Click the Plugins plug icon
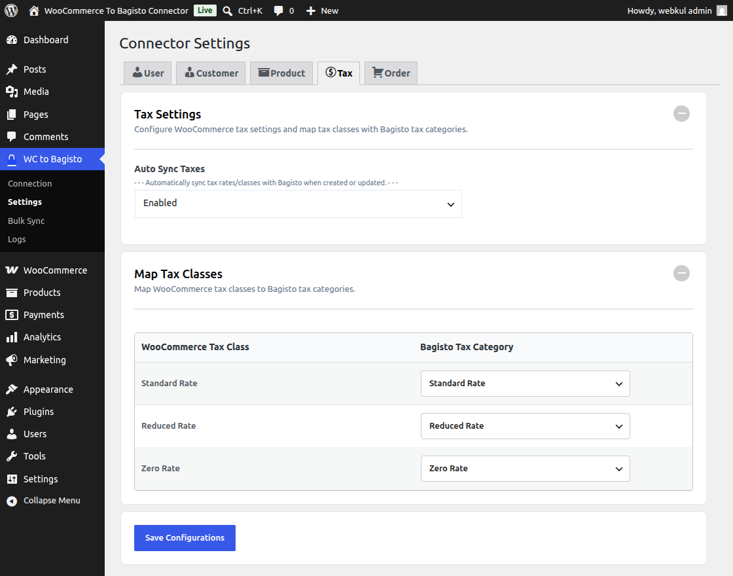This screenshot has height=576, width=733. [12, 412]
